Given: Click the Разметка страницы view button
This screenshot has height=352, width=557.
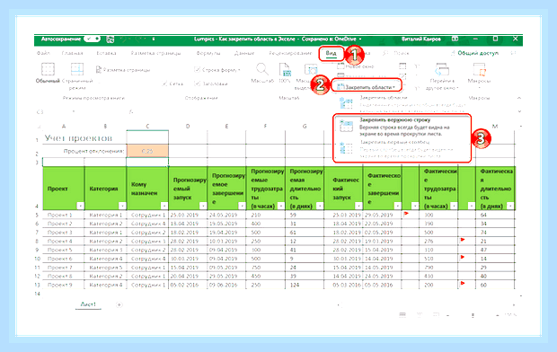Looking at the screenshot, I should point(123,70).
